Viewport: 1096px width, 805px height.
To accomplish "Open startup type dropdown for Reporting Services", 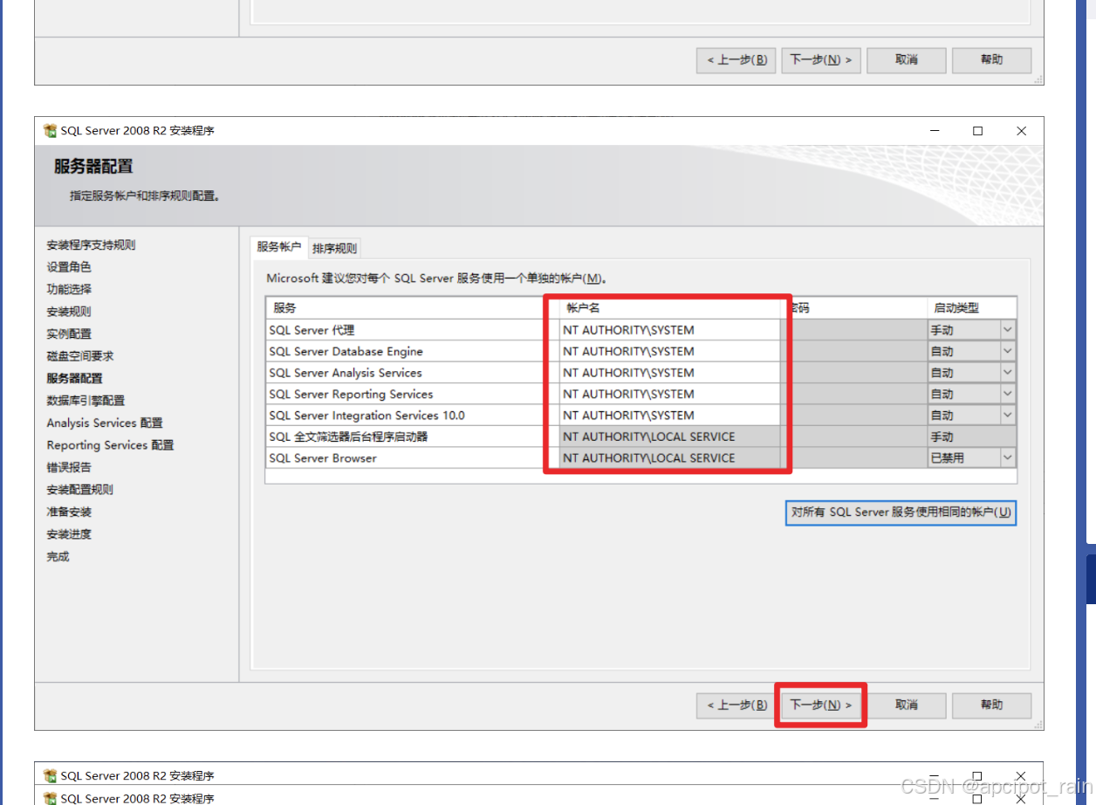I will click(1008, 394).
